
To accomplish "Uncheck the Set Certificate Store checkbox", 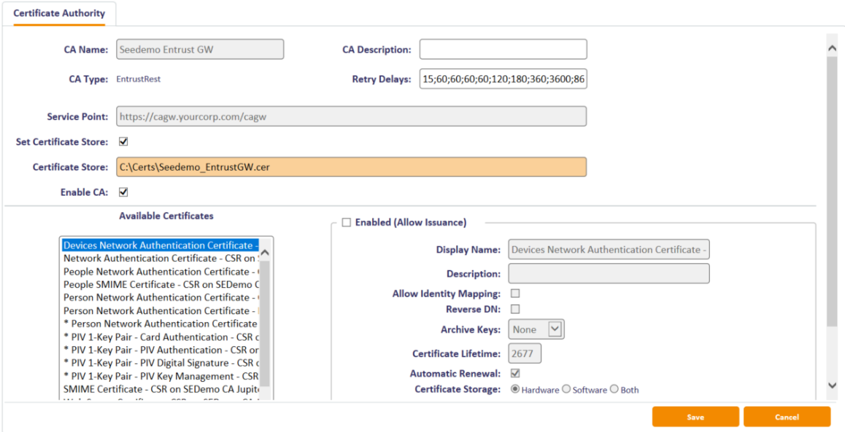I will (123, 142).
